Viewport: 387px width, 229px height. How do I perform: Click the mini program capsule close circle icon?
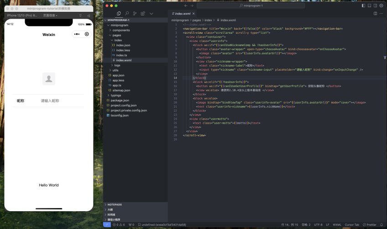point(87,34)
